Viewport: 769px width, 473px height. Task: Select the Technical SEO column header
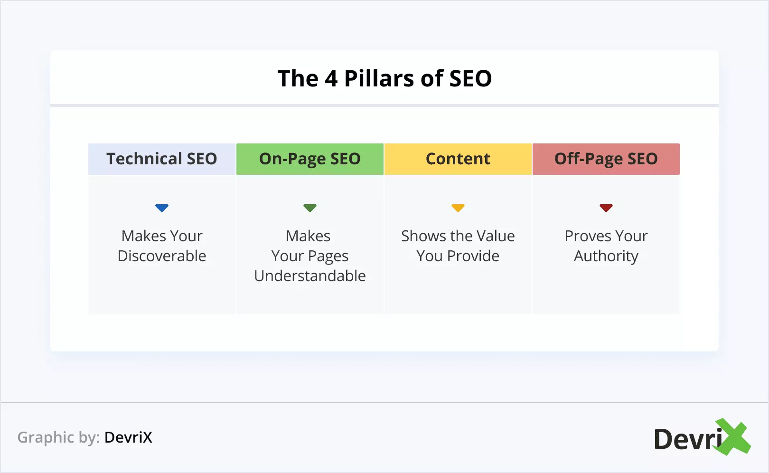pos(162,159)
